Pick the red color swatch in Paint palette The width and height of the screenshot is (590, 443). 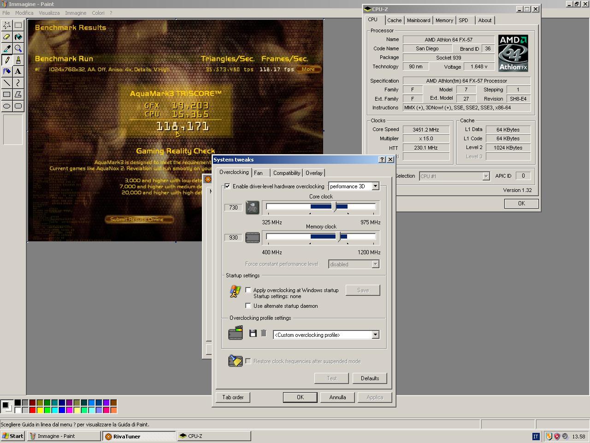[x=32, y=410]
